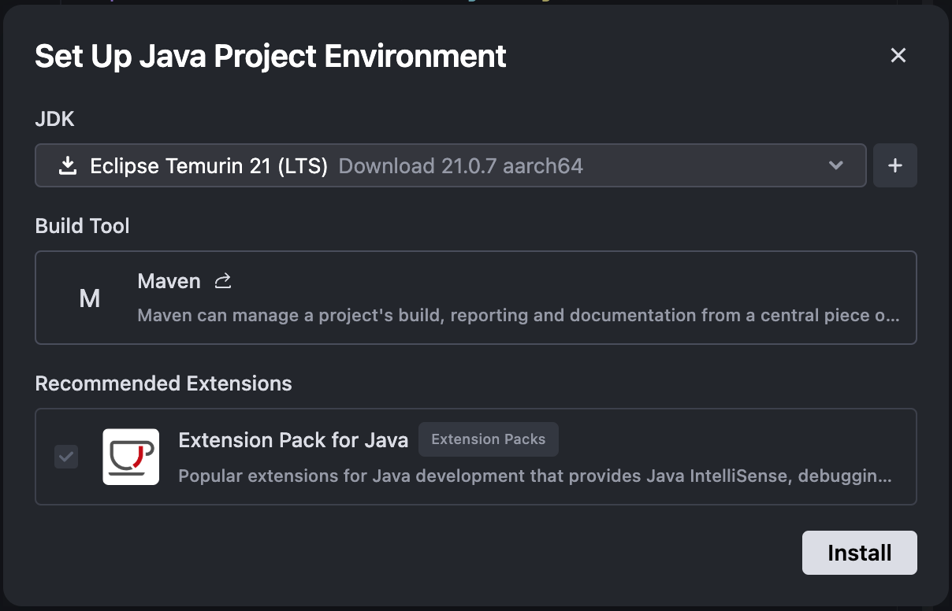Click the download icon before Eclipse Temurin

69,165
